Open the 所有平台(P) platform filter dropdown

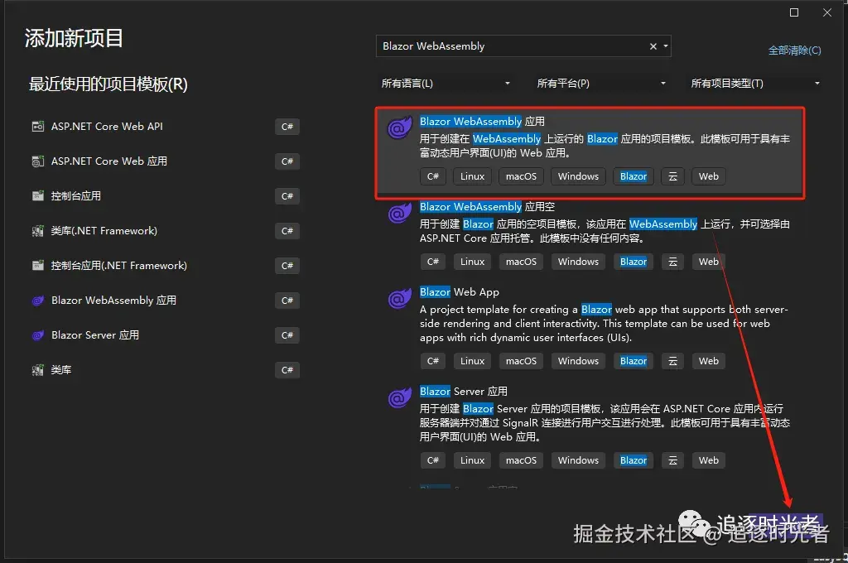tap(601, 84)
